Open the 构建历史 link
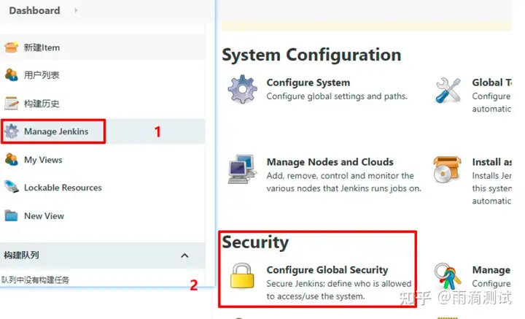 [x=42, y=104]
